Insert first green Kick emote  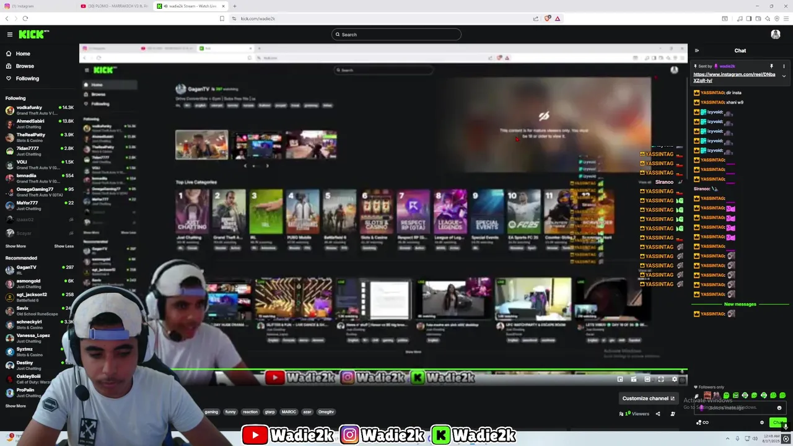click(x=727, y=395)
